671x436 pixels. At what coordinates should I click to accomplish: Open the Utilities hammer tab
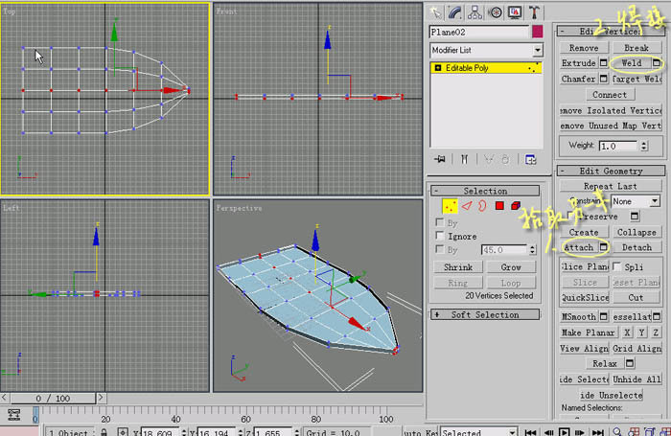click(534, 12)
